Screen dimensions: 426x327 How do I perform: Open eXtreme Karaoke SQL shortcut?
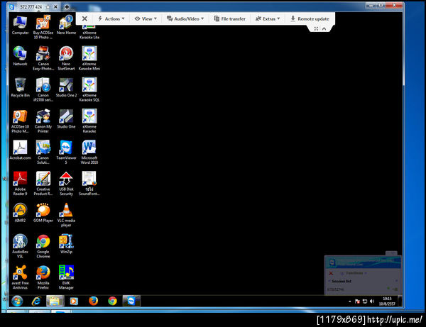coord(89,89)
